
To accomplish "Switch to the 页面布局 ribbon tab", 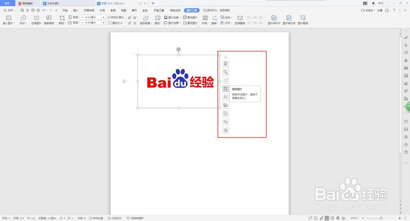I will (89, 11).
